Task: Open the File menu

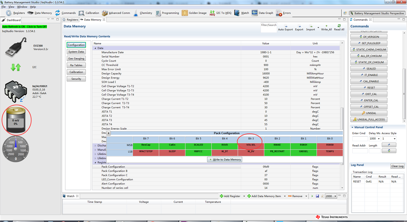Action: (4, 7)
